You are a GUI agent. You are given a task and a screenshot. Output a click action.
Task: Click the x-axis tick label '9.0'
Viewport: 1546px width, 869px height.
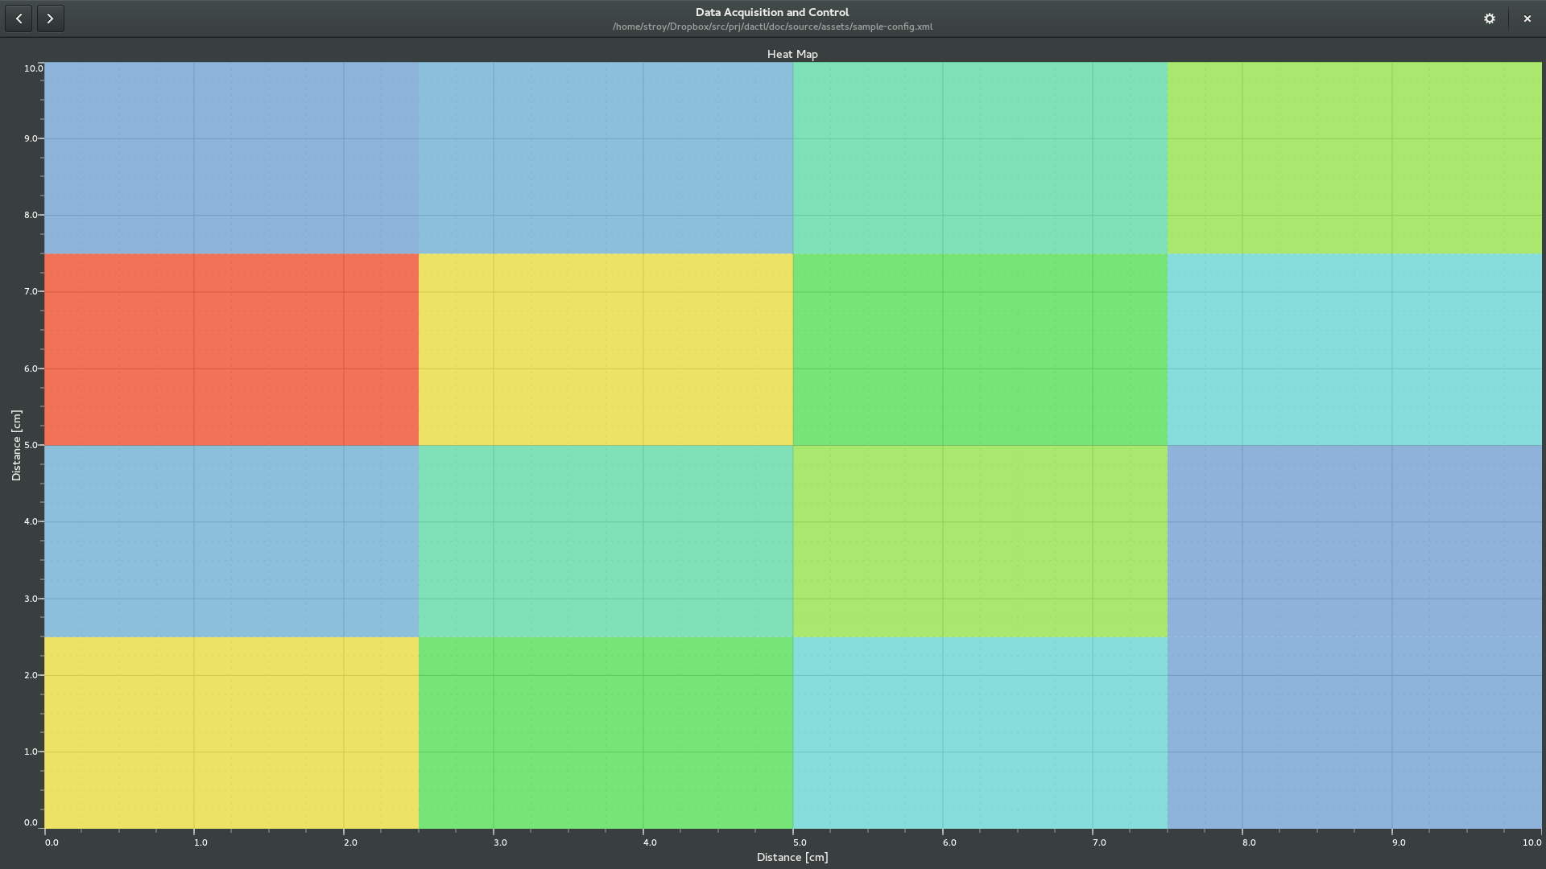(x=1399, y=842)
